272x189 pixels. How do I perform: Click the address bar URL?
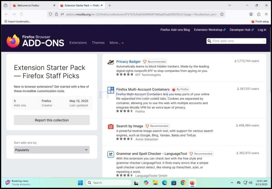pos(142,14)
